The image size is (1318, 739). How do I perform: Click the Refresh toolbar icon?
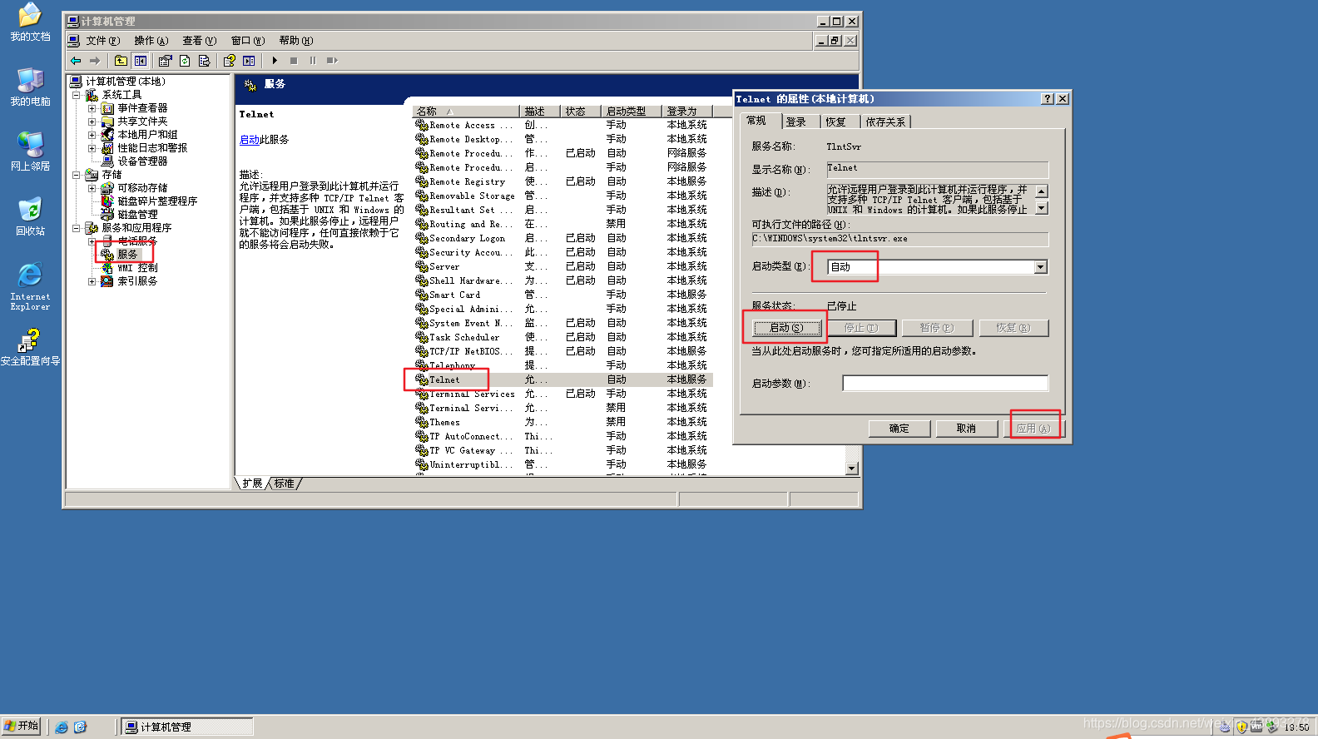[185, 61]
